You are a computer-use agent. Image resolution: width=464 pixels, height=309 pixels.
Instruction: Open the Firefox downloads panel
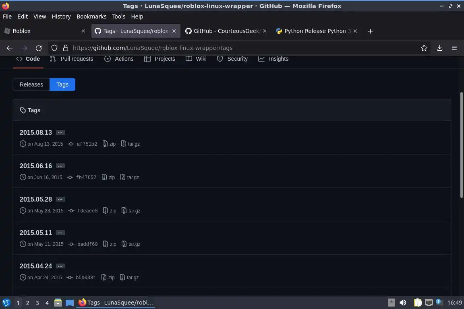click(x=440, y=48)
